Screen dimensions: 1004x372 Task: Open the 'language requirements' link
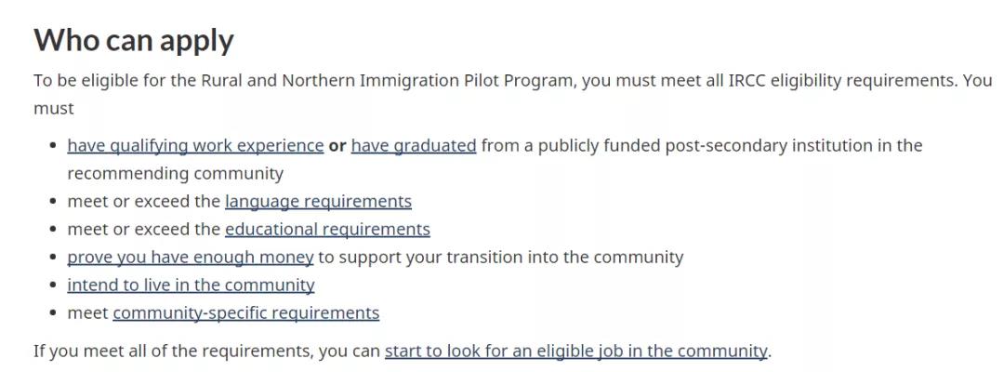(x=318, y=202)
